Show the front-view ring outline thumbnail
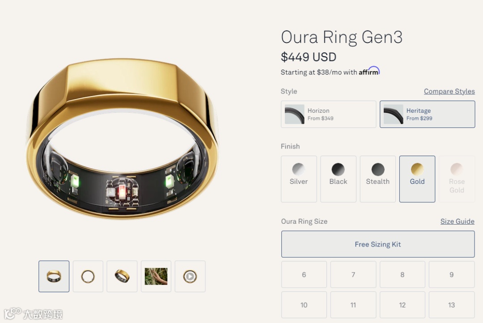Viewport: 483px width, 323px height. [x=88, y=276]
